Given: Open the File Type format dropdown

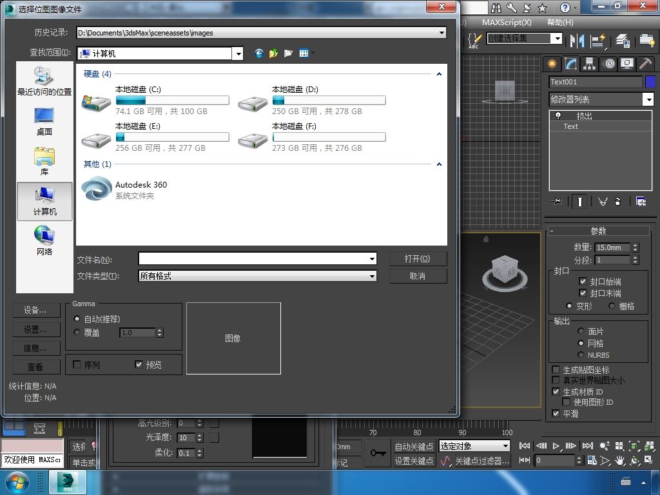Looking at the screenshot, I should (372, 276).
